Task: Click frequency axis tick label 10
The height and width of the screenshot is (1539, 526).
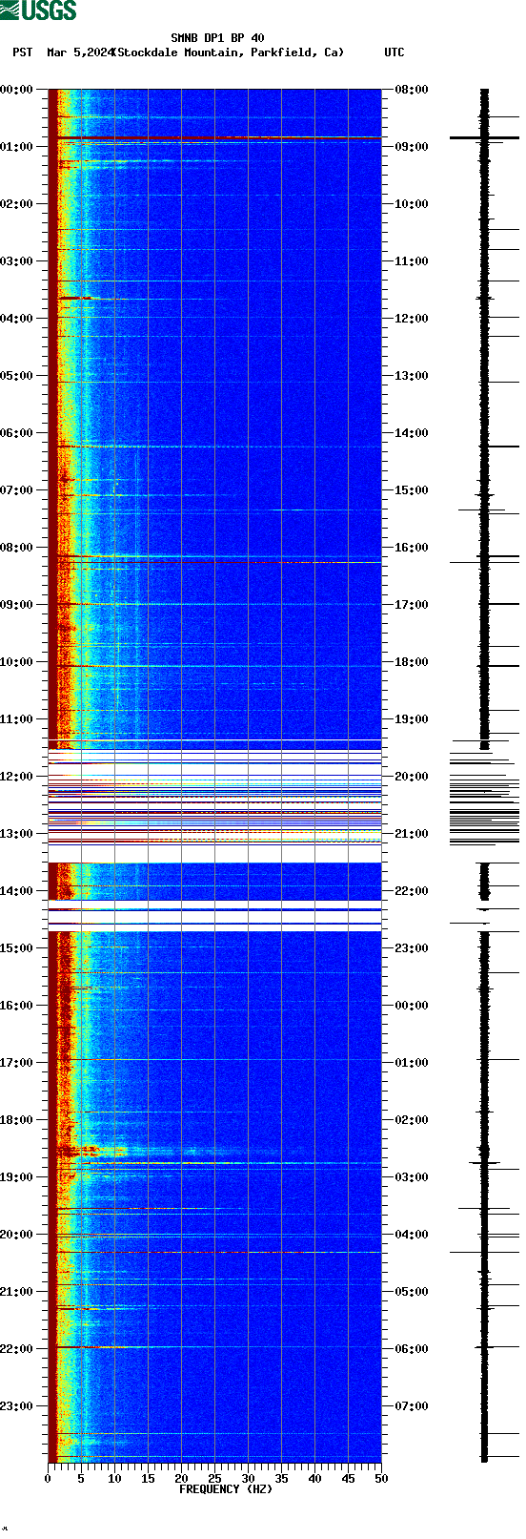Action: [x=114, y=1479]
